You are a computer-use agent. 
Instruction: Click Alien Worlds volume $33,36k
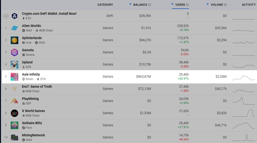(221, 28)
